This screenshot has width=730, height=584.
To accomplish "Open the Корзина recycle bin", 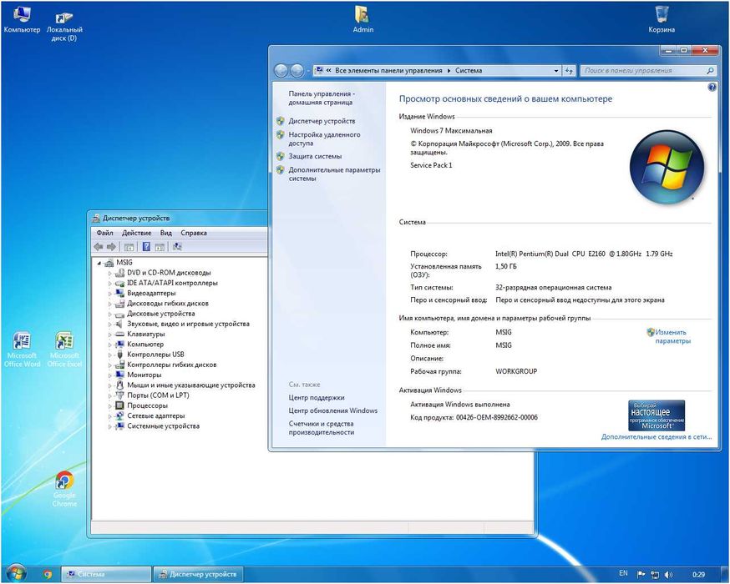I will click(662, 19).
